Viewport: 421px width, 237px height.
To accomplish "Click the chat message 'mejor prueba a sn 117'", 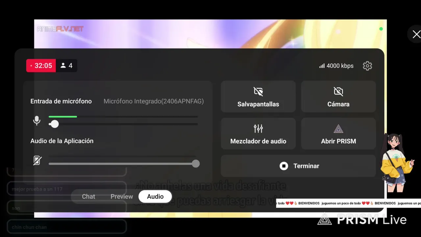I will [x=67, y=189].
